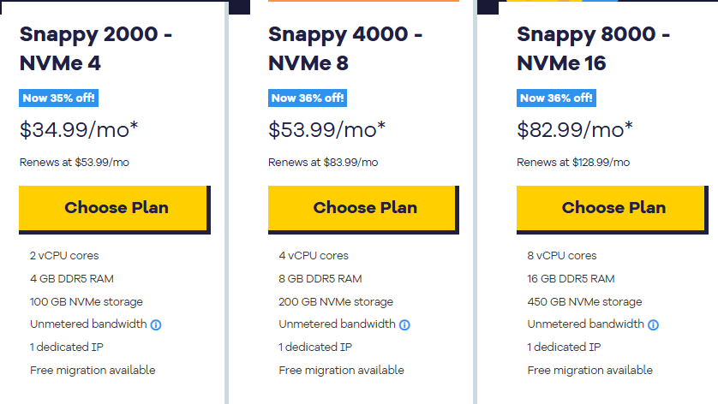718x404 pixels.
Task: Click the $82.99/mo price text
Action: pos(576,130)
